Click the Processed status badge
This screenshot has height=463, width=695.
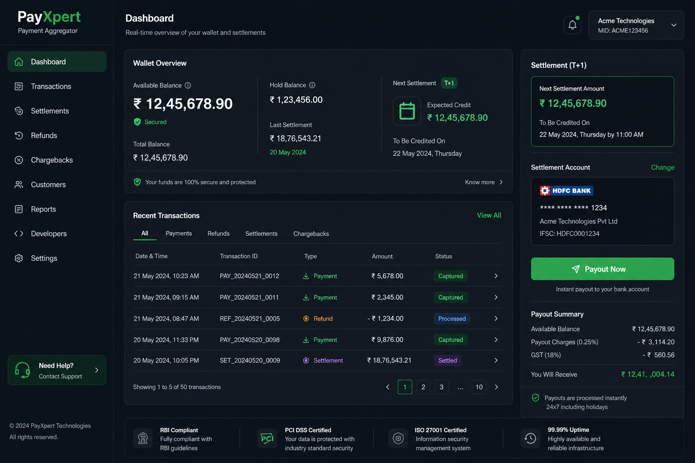pos(452,319)
